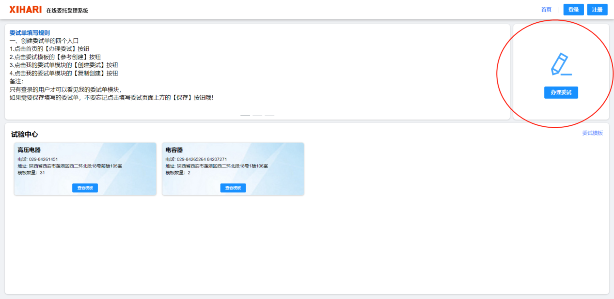
Task: Open the 委试模板 templates link
Action: (592, 132)
